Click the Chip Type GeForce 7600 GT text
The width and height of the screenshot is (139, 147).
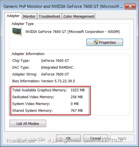[55, 61]
